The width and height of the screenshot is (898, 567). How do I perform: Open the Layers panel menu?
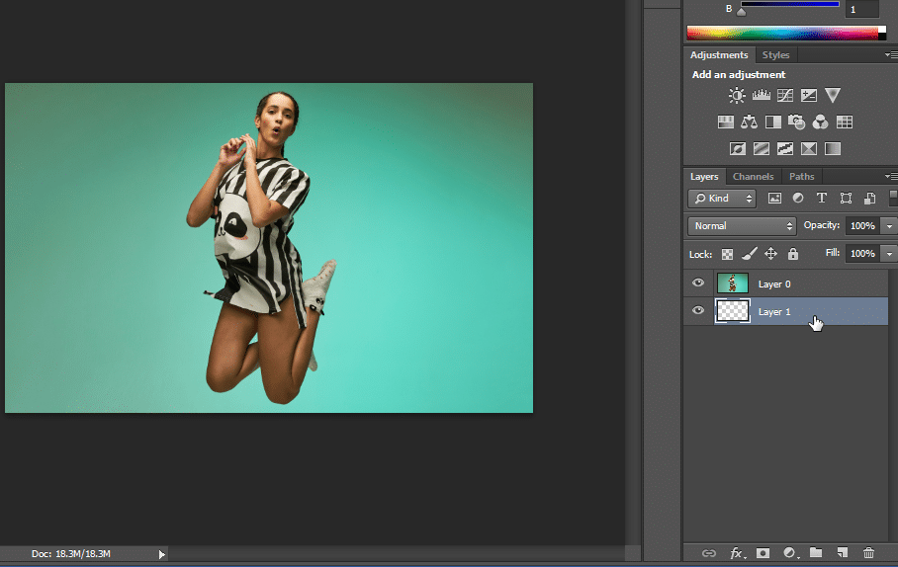pos(891,176)
